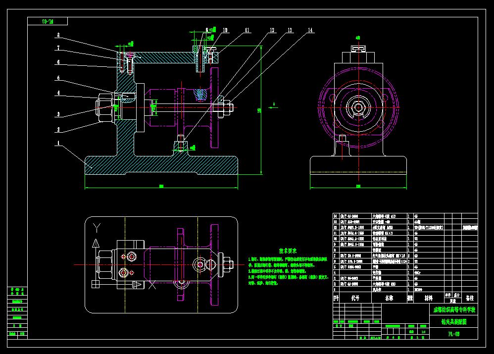Image resolution: width=494 pixels, height=354 pixels.
Task: Click part balloon number 11
Action: click(247, 30)
